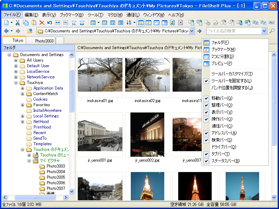Click the Cut scissors icon

17,23
